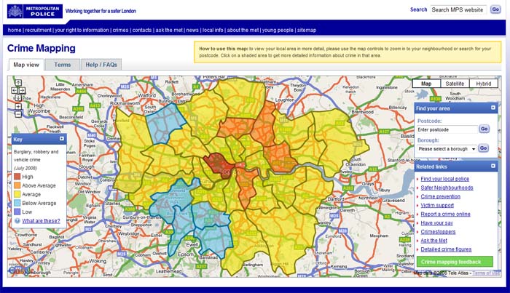Open ask the met navigation item
The image size is (510, 293).
click(x=169, y=31)
